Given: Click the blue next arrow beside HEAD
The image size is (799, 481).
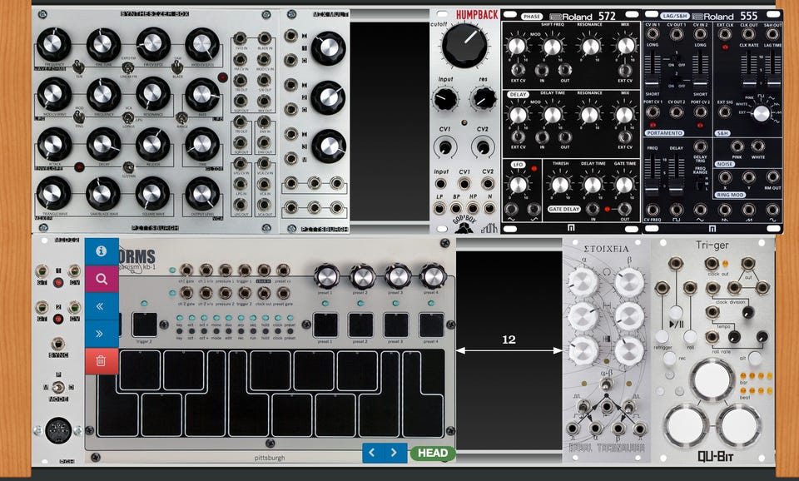Looking at the screenshot, I should click(x=395, y=453).
